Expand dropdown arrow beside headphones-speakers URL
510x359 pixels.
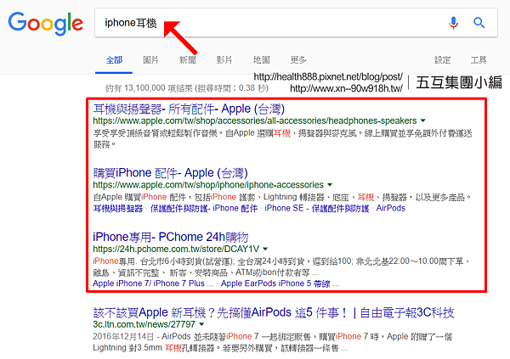tap(422, 121)
